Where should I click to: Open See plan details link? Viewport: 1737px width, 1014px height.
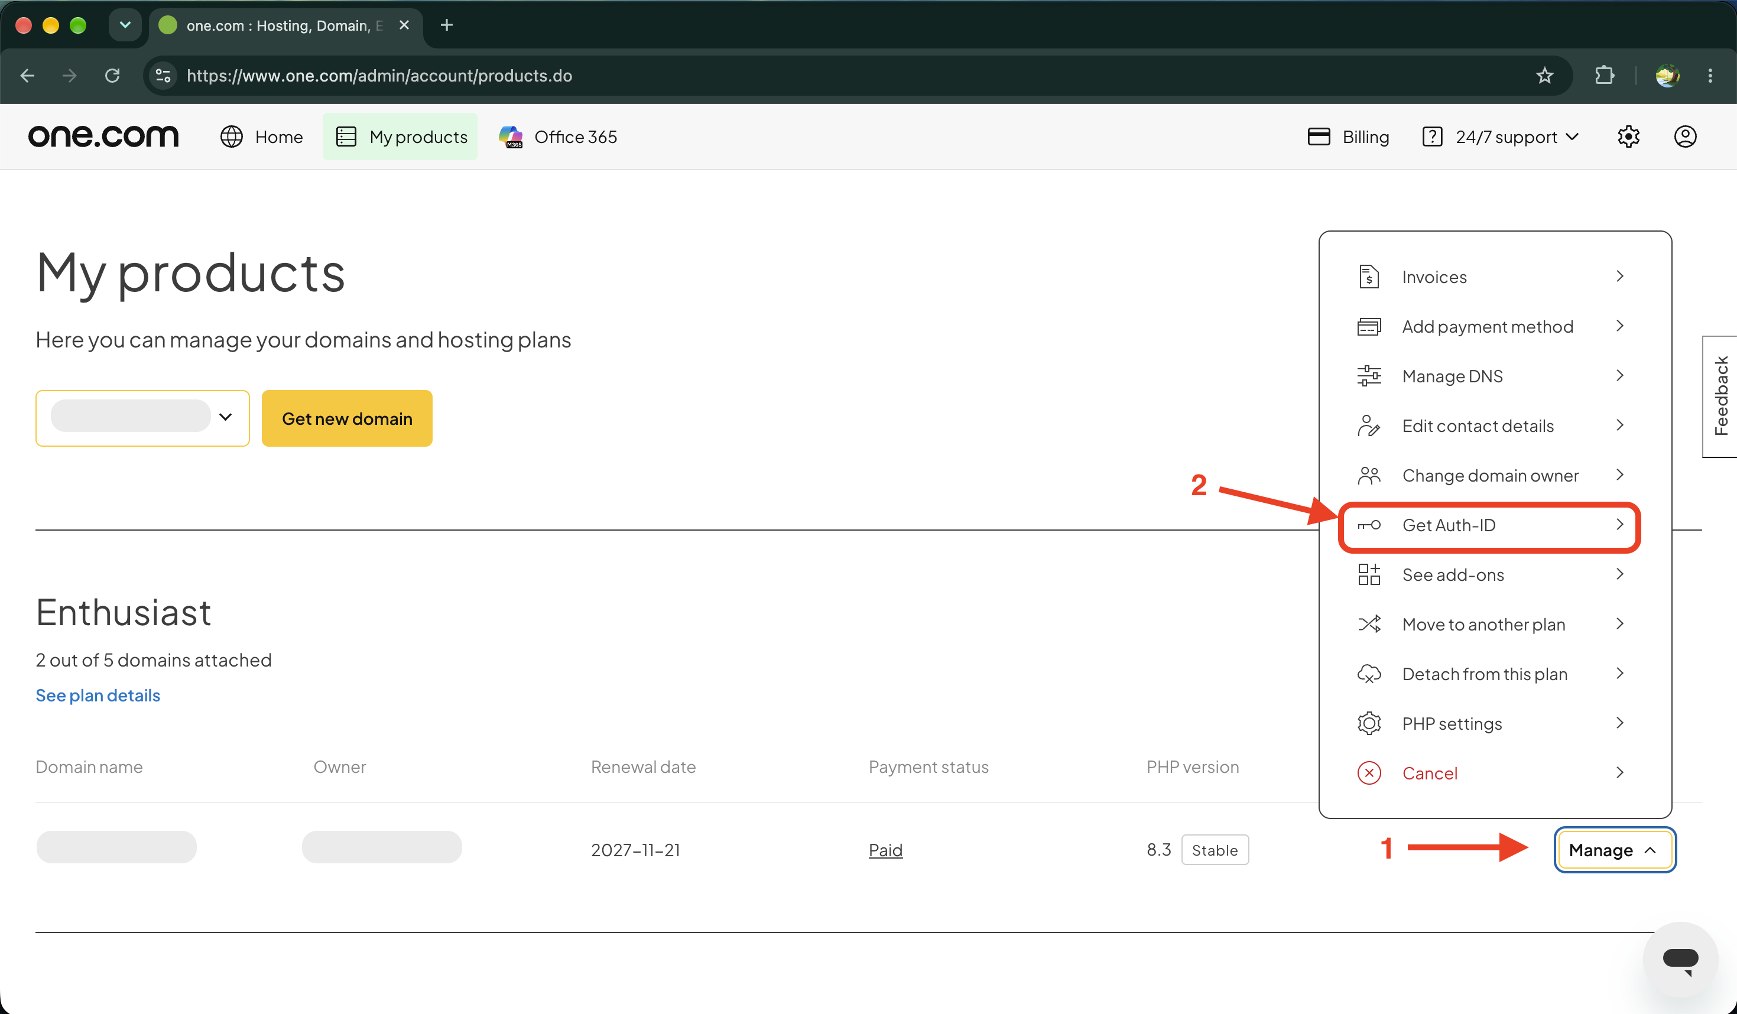pyautogui.click(x=97, y=695)
